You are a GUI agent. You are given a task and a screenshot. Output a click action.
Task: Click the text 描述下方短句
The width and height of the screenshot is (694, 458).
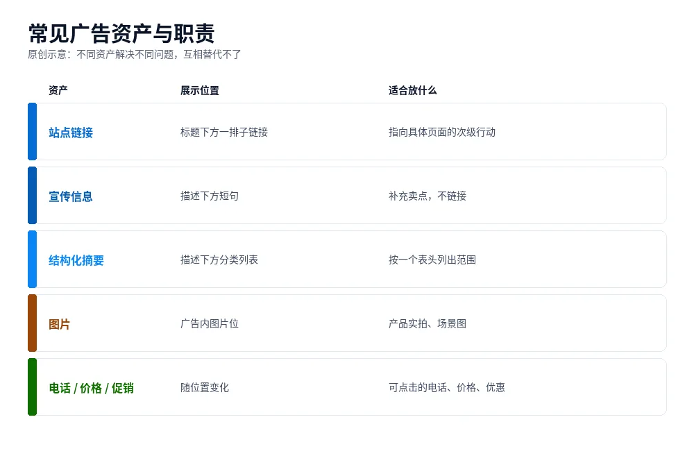click(x=210, y=196)
